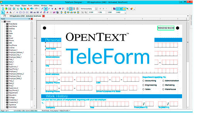Select SSN field in the tree
Image resolution: width=202 pixels, height=118 pixels.
10,43
